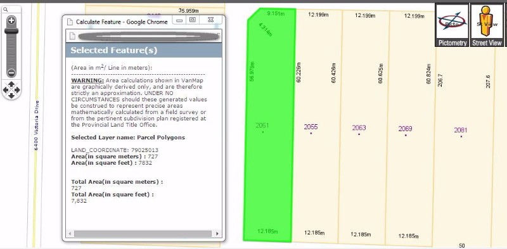This screenshot has height=249, width=507.
Task: Click the magnifier search icon above zoom
Action: click(x=5, y=10)
